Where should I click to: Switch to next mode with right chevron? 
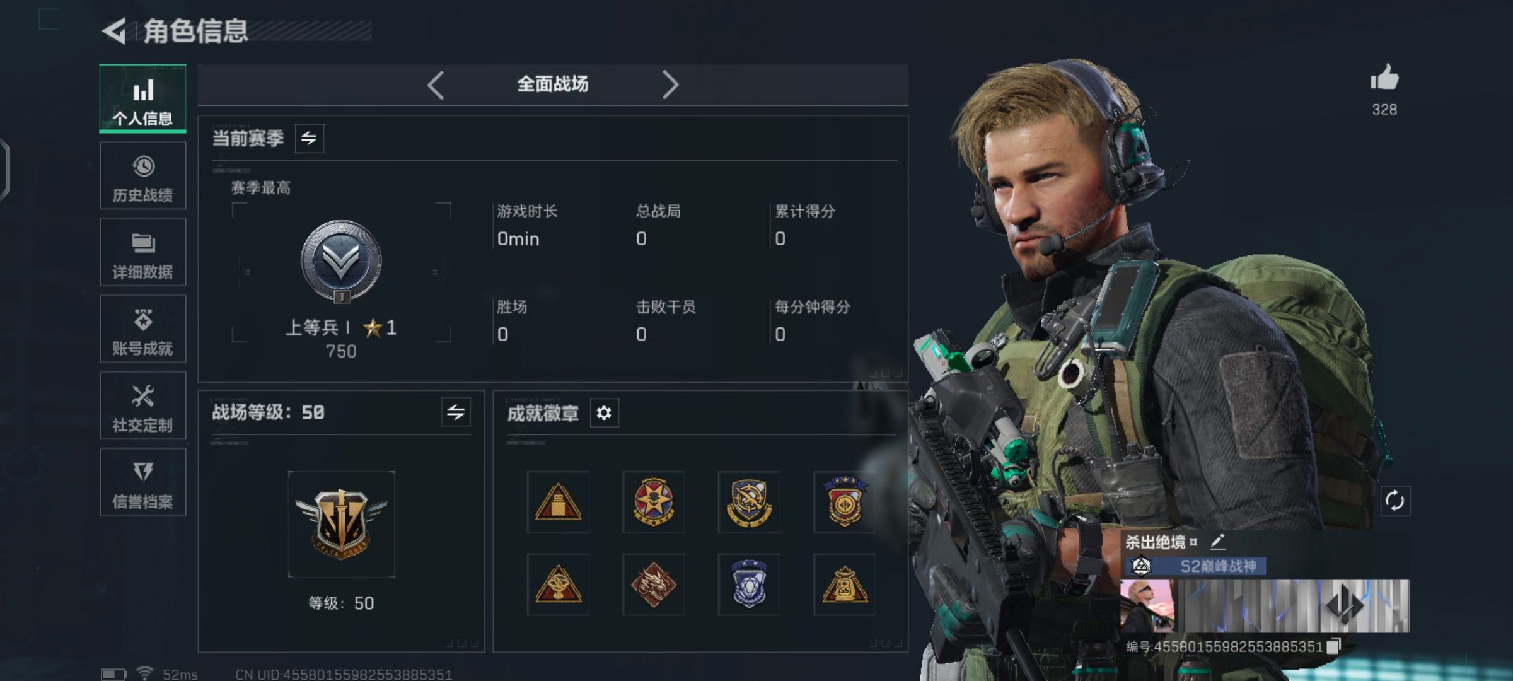tap(670, 84)
